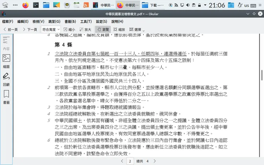Open the RSS feed reader launcher
This screenshot has height=165, width=264.
86,5
